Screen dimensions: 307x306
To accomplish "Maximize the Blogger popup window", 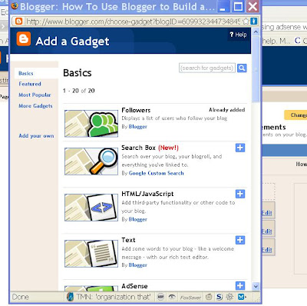I will pos(238,6).
